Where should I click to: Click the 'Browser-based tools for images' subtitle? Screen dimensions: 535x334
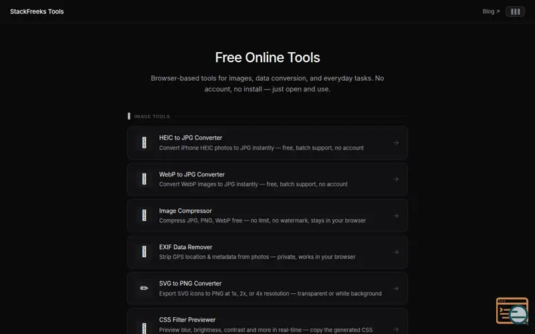267,84
